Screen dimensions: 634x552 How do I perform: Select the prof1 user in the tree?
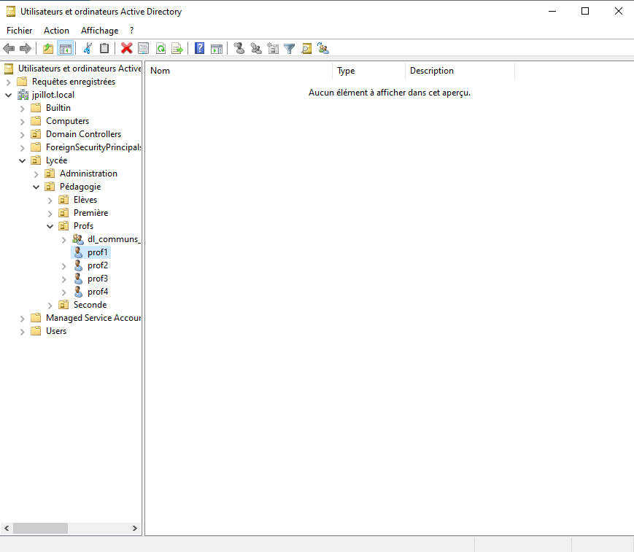coord(98,252)
